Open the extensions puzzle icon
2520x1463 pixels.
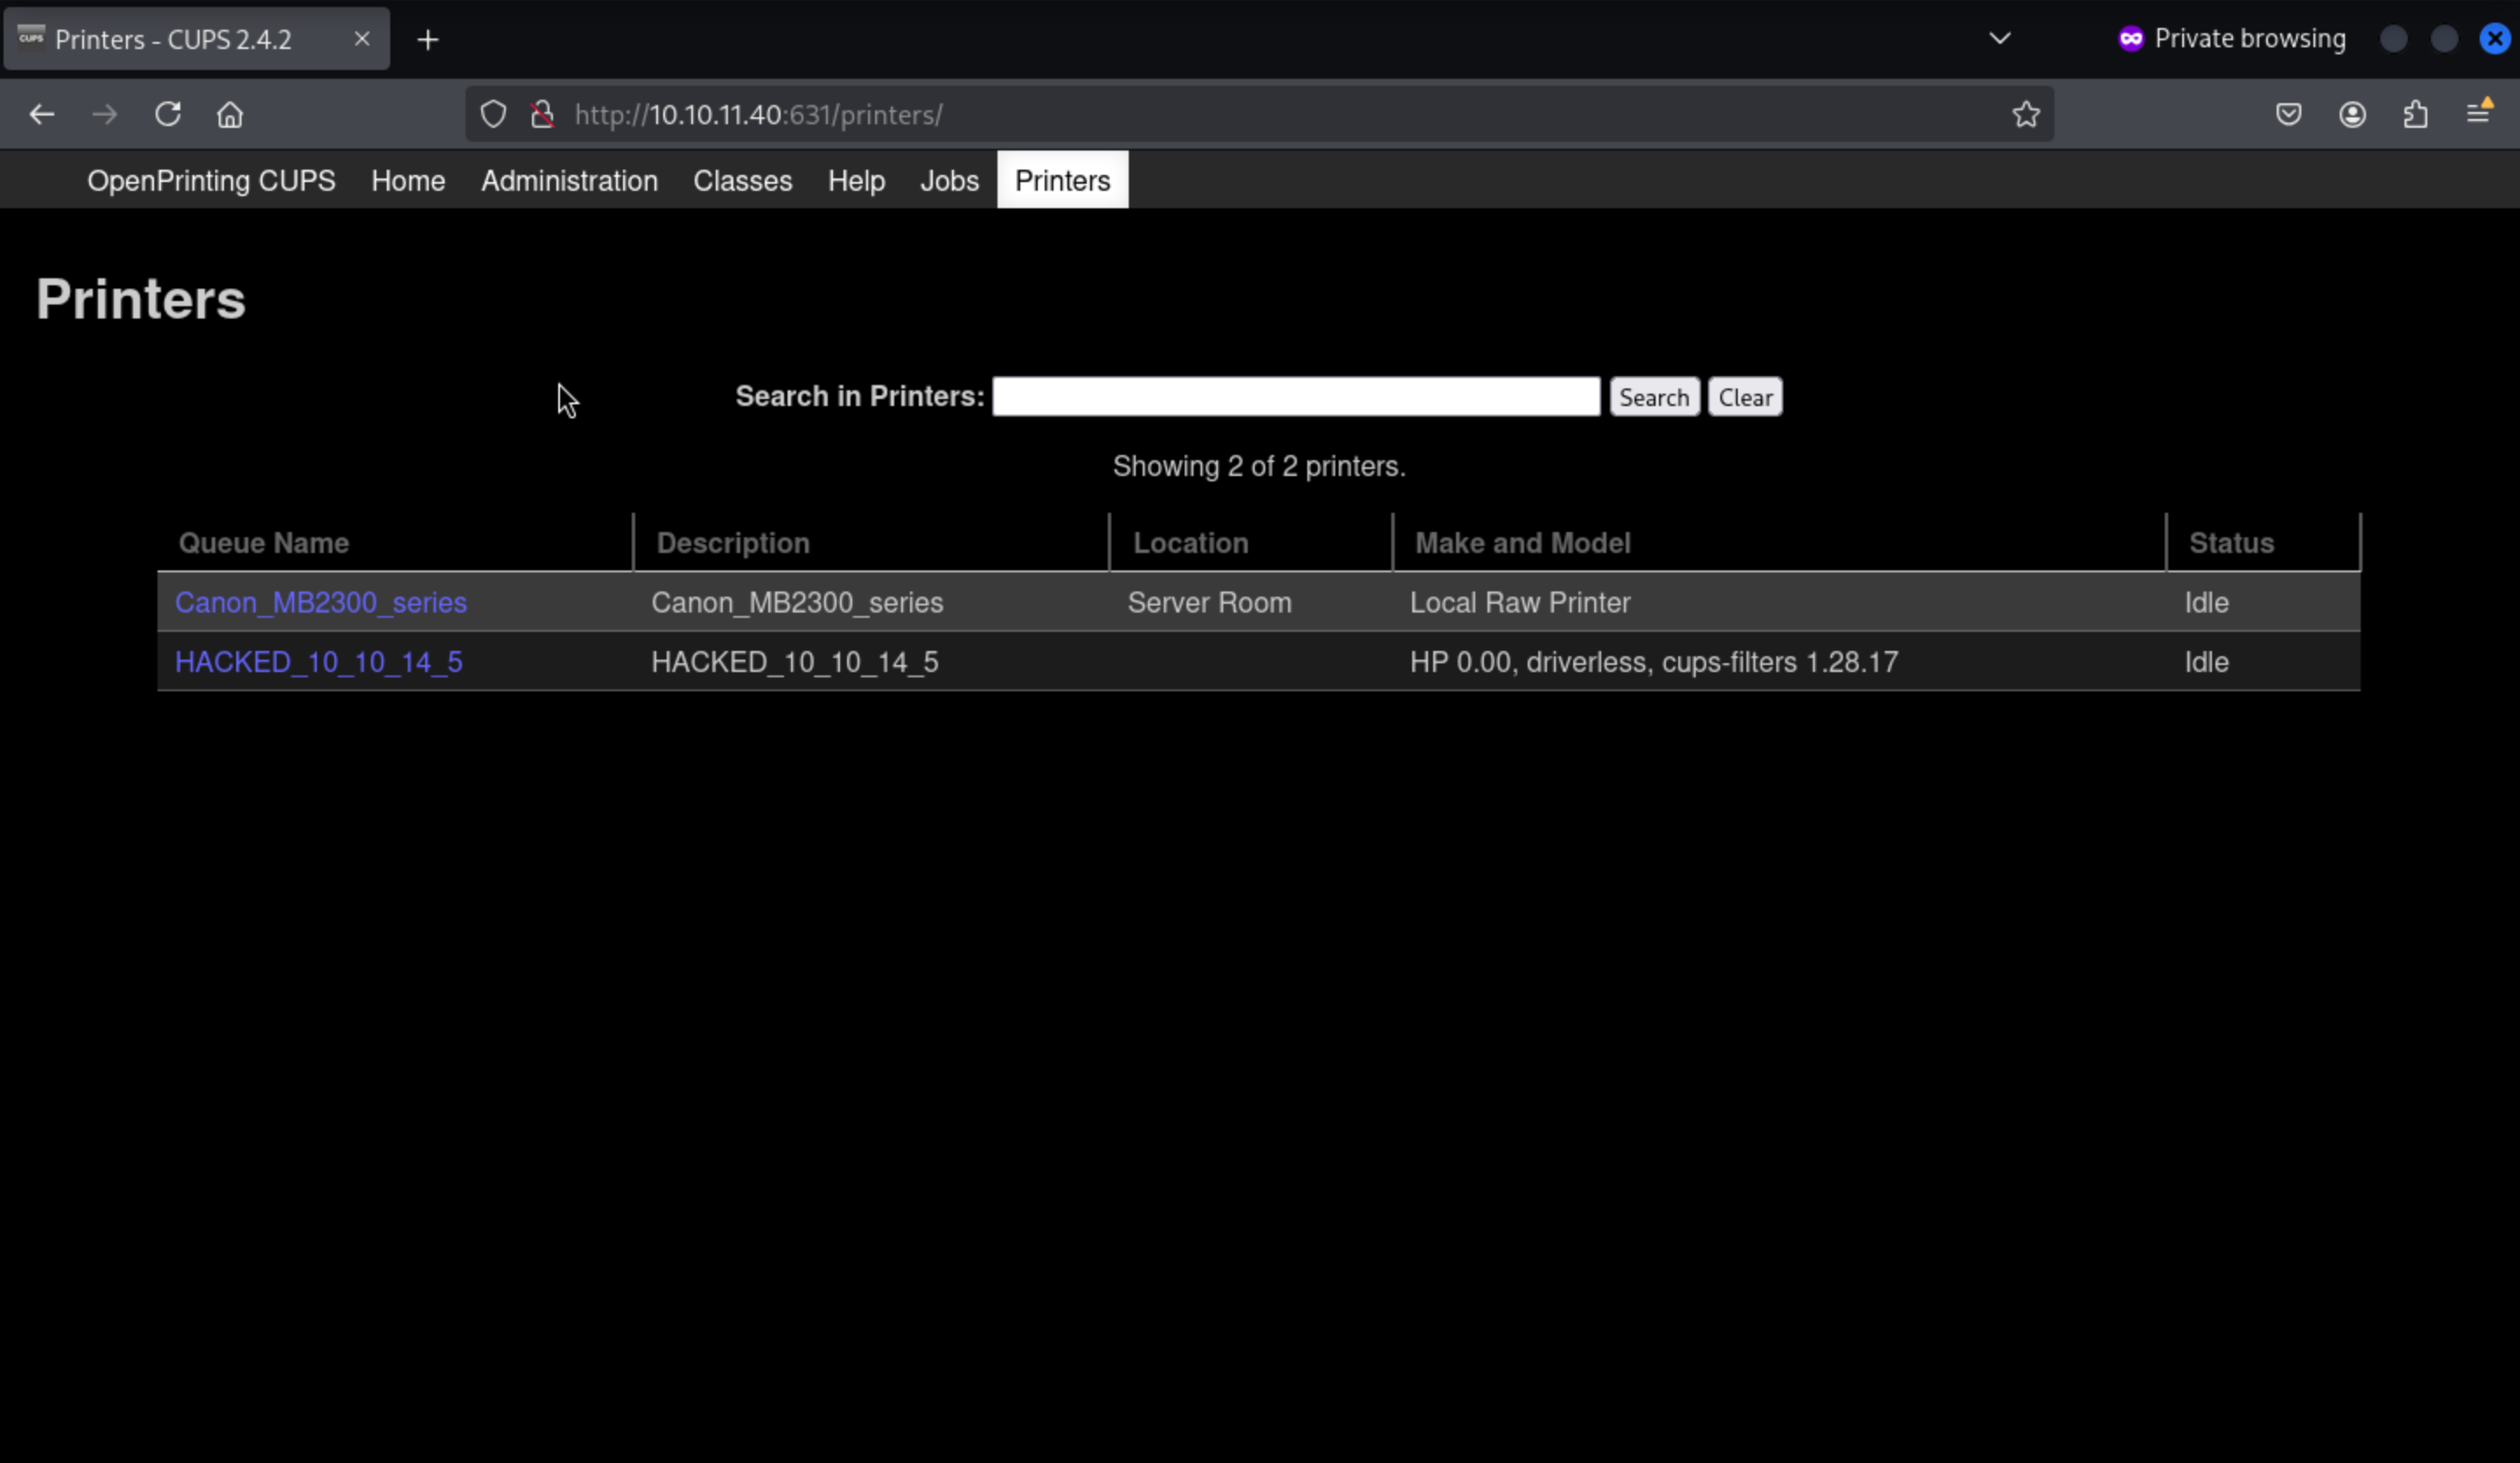pyautogui.click(x=2415, y=114)
